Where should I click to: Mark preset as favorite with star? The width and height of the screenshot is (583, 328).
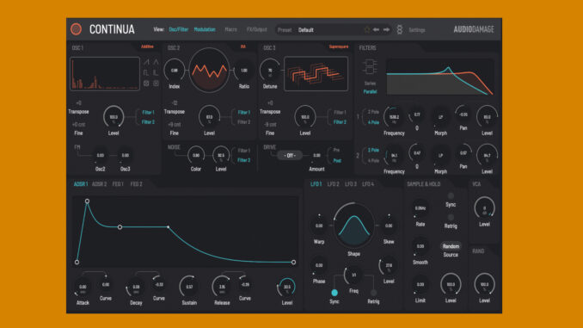click(367, 29)
